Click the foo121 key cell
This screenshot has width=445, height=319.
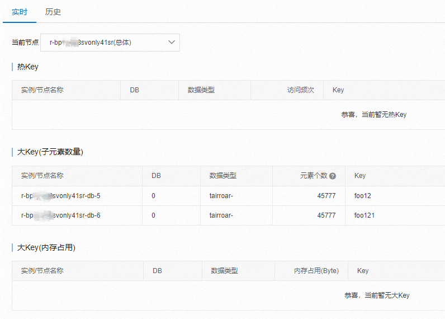[364, 215]
